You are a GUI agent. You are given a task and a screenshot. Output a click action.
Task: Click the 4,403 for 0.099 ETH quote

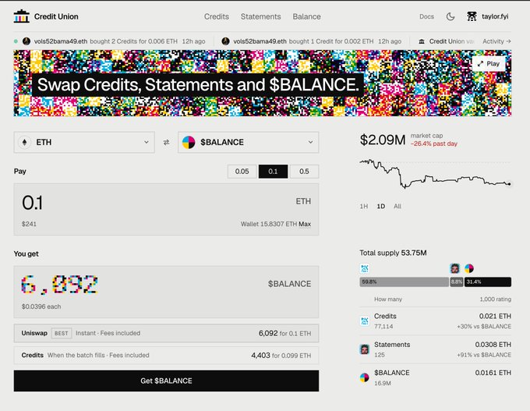pos(281,356)
